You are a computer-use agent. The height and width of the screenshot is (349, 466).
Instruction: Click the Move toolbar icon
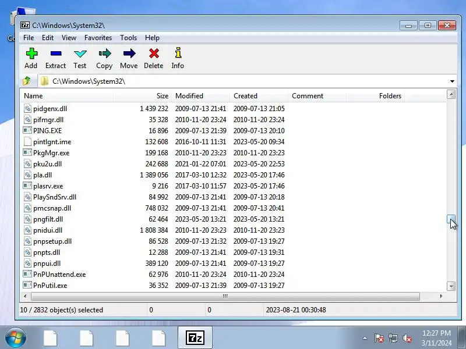pos(129,54)
